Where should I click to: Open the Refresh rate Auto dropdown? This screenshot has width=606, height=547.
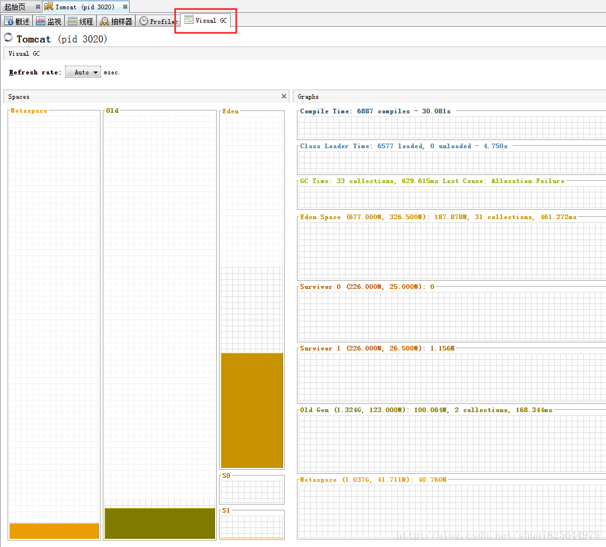(x=83, y=72)
